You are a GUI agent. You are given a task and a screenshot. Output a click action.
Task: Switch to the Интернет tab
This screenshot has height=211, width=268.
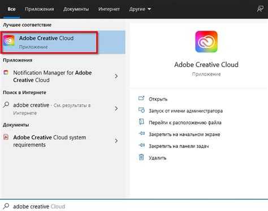(109, 9)
